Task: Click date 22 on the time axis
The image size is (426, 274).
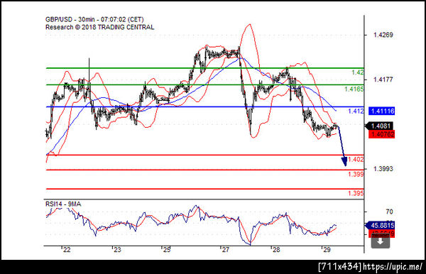Action: tap(67, 250)
